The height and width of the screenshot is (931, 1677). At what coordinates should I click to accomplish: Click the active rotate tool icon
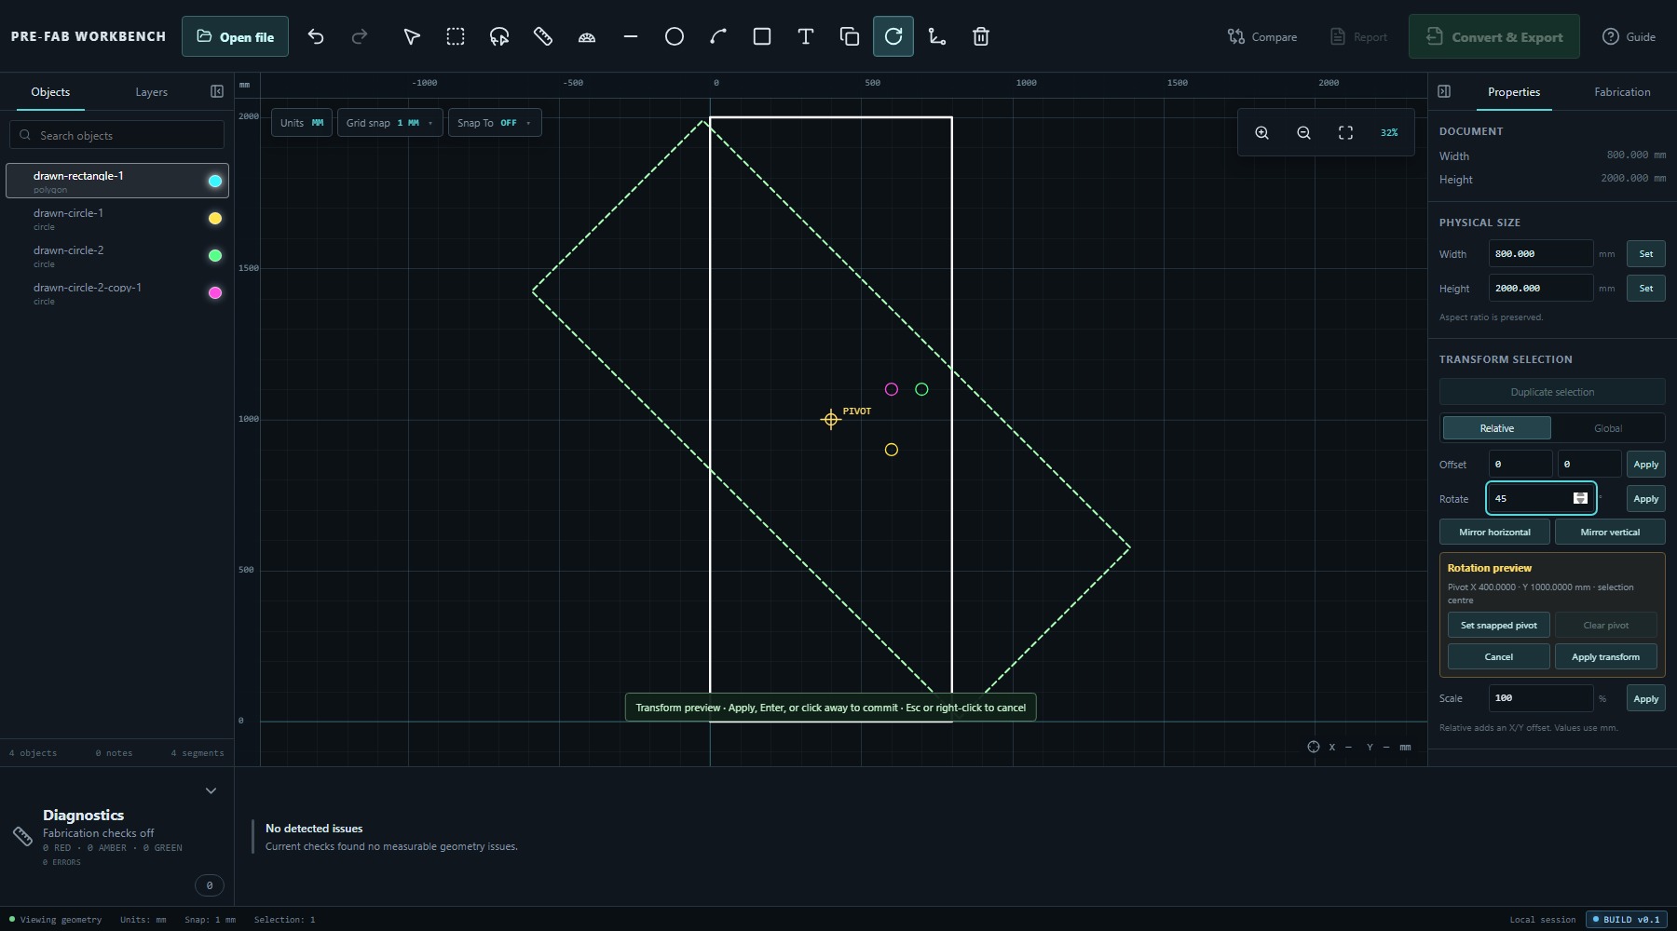(x=893, y=36)
